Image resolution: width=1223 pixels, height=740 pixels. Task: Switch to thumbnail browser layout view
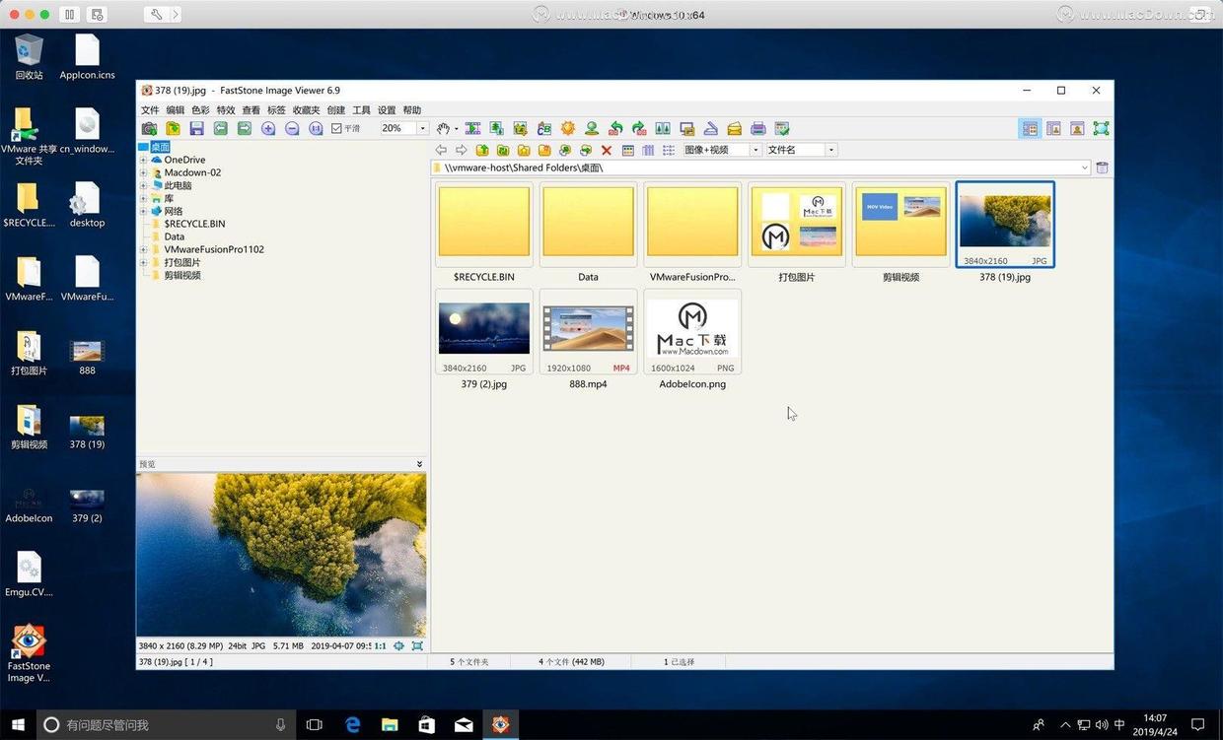coord(1030,128)
